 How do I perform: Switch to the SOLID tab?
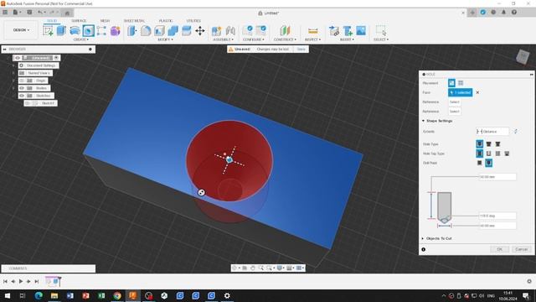[x=52, y=21]
